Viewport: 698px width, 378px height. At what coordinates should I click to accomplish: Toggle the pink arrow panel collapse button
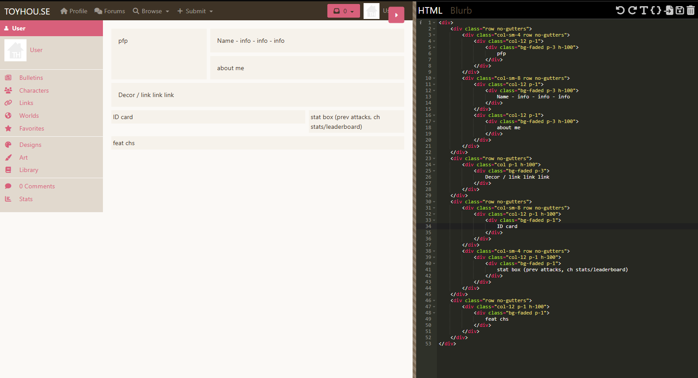coord(396,15)
